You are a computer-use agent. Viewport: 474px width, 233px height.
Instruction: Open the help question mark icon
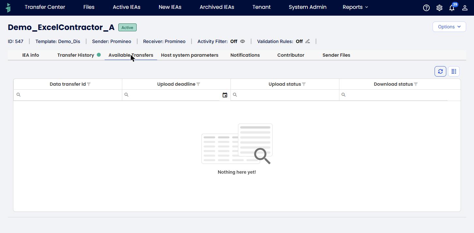click(x=426, y=8)
